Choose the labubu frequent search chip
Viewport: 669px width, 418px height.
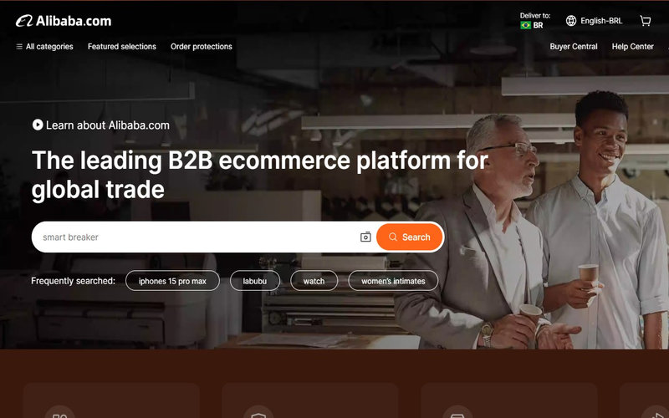pos(255,281)
